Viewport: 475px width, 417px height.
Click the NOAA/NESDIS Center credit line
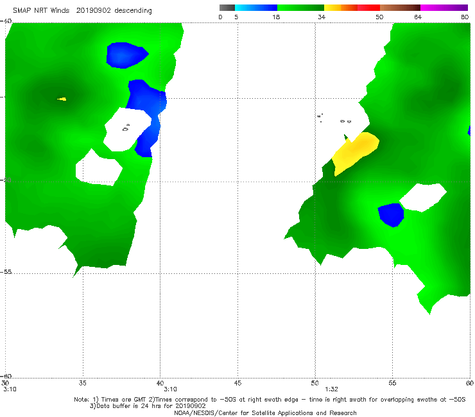(x=265, y=413)
